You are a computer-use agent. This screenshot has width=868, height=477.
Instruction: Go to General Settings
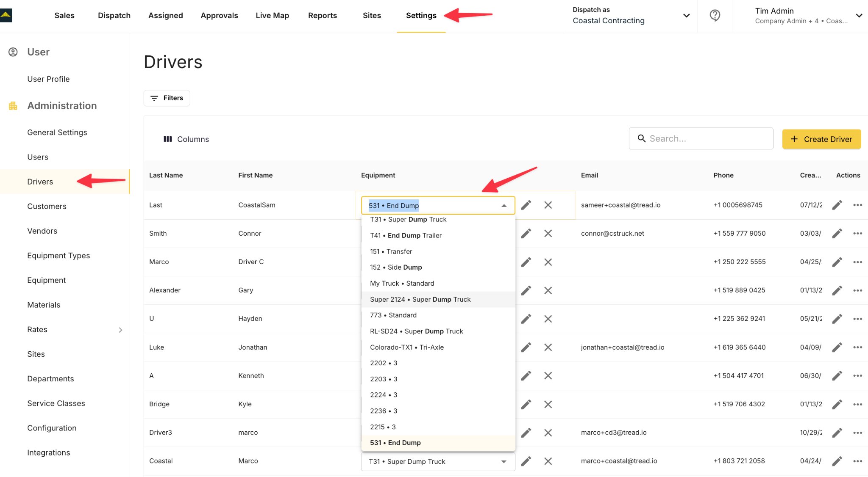(57, 132)
